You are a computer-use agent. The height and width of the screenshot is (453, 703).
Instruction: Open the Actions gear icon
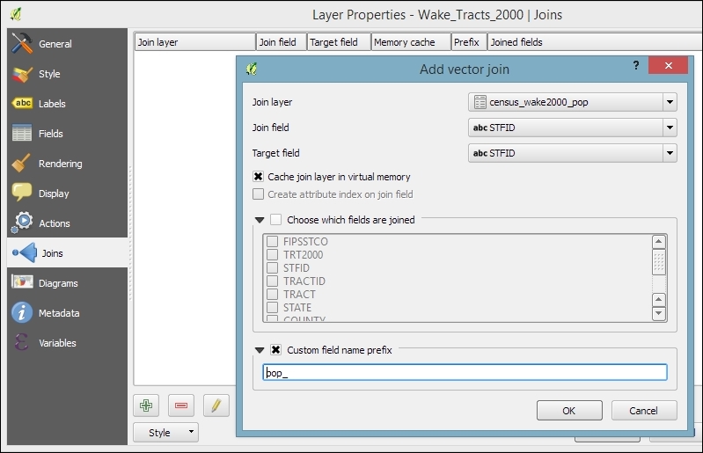click(22, 223)
